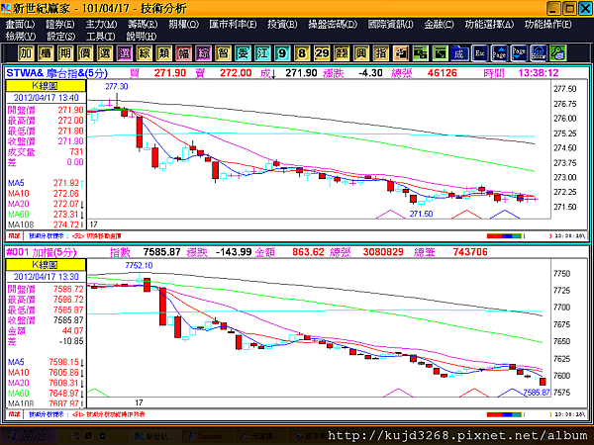
Task: Open the 期權(O) menu
Action: click(x=184, y=25)
